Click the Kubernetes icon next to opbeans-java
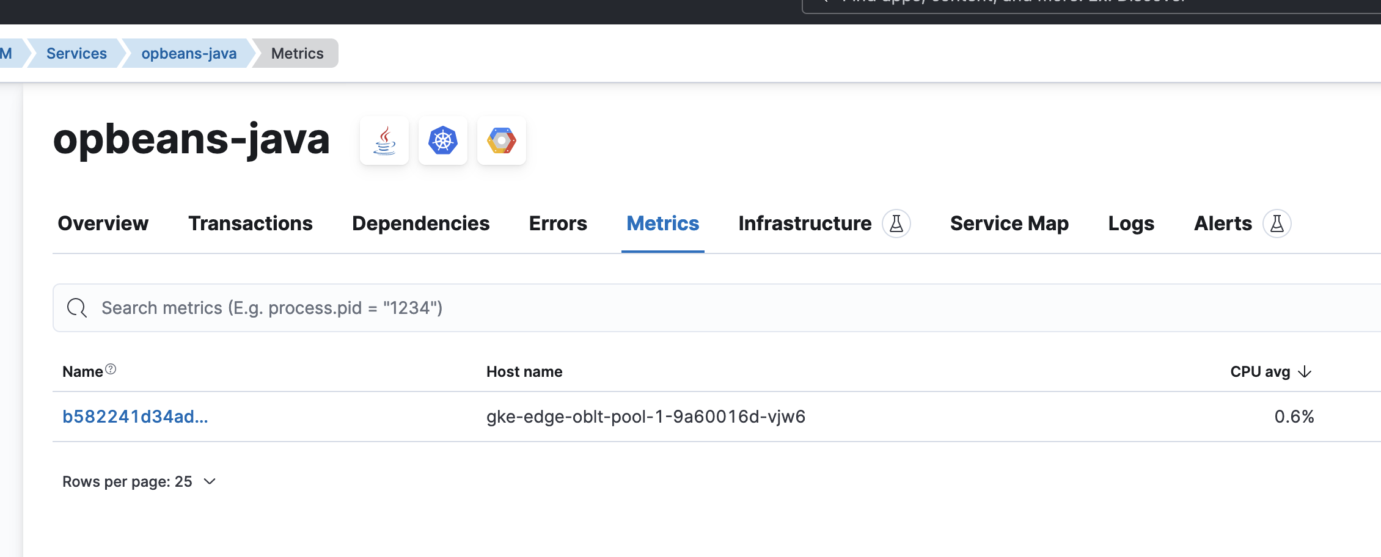 [x=443, y=140]
